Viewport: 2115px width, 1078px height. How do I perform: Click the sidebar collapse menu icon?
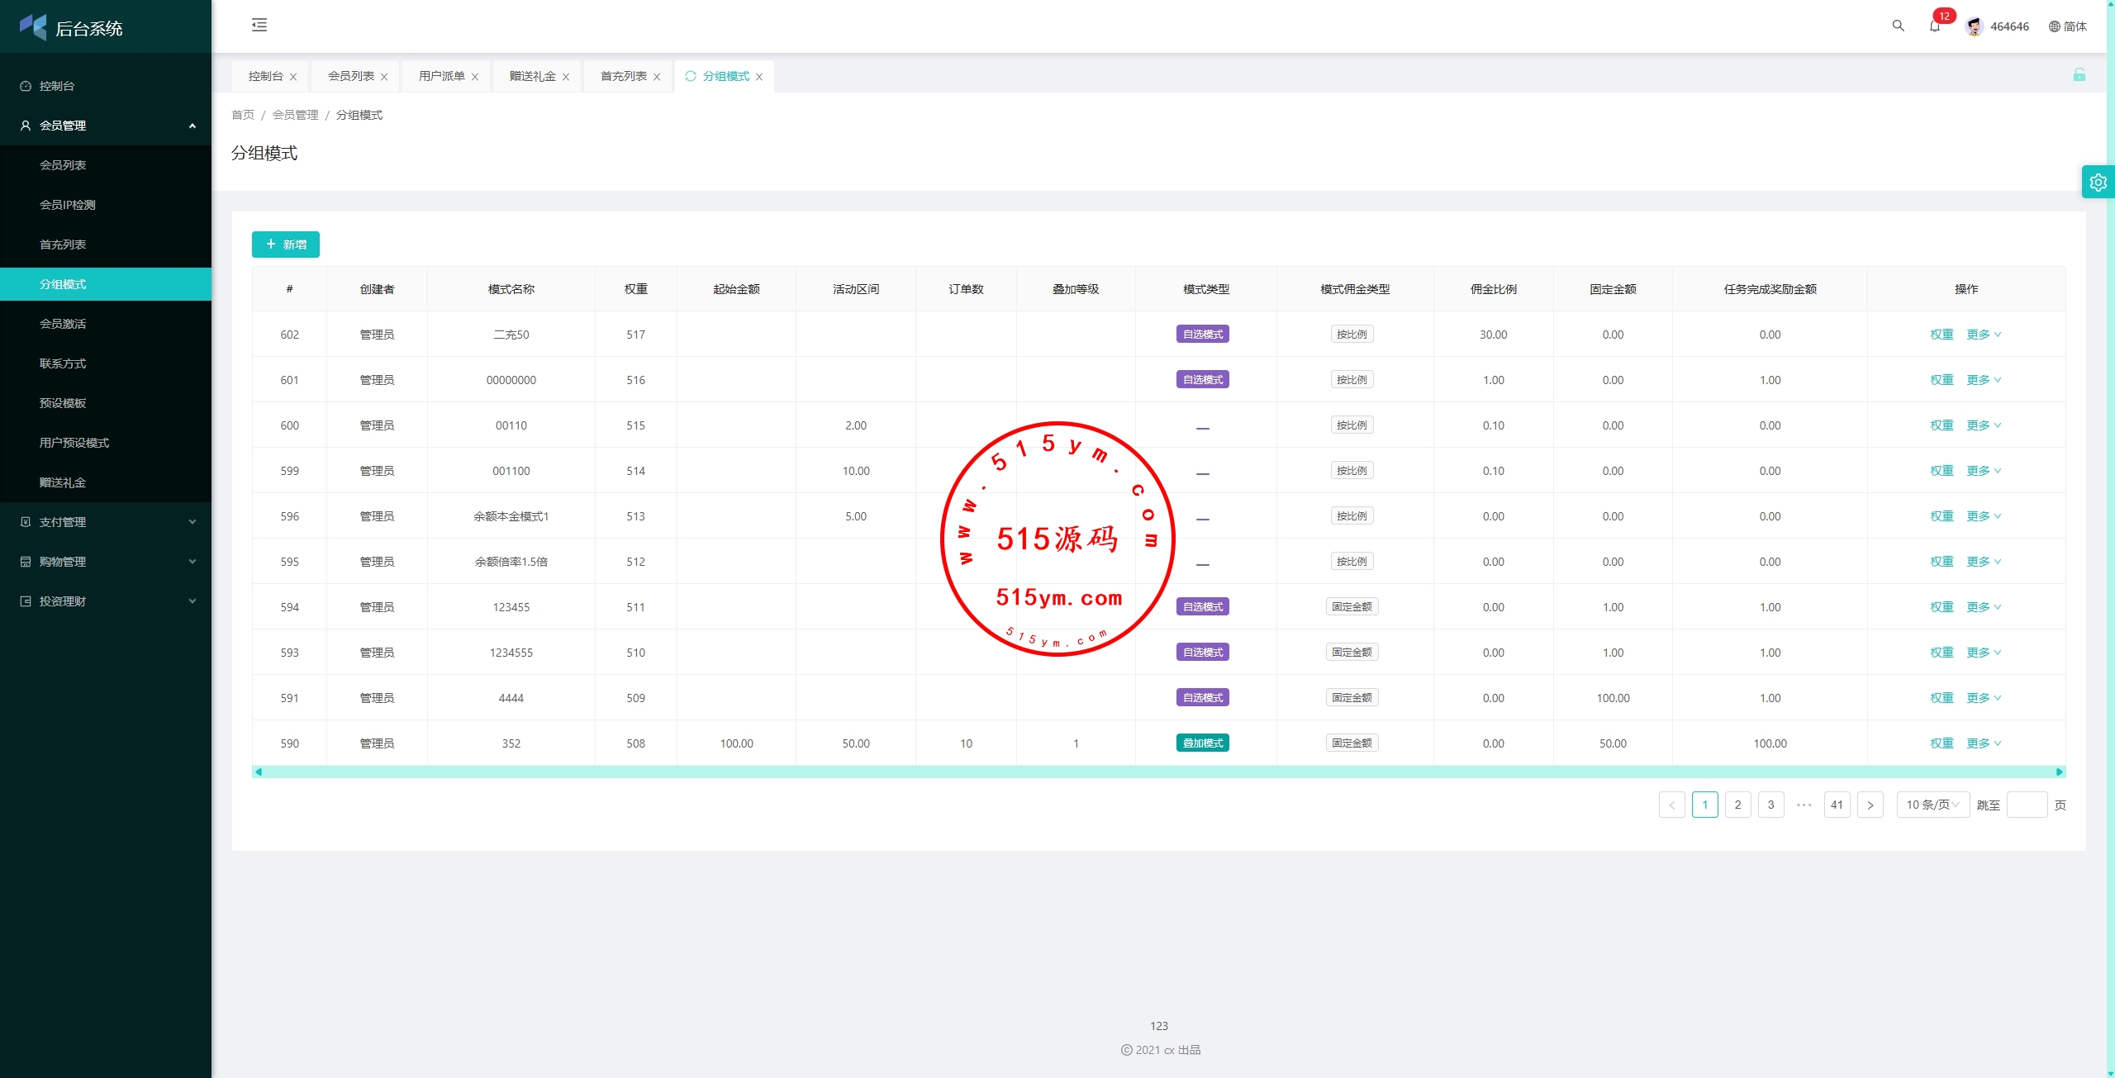pos(259,26)
